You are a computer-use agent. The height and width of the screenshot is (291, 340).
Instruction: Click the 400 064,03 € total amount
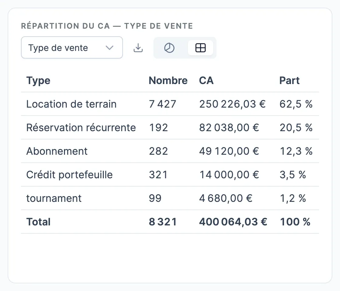[x=233, y=222]
